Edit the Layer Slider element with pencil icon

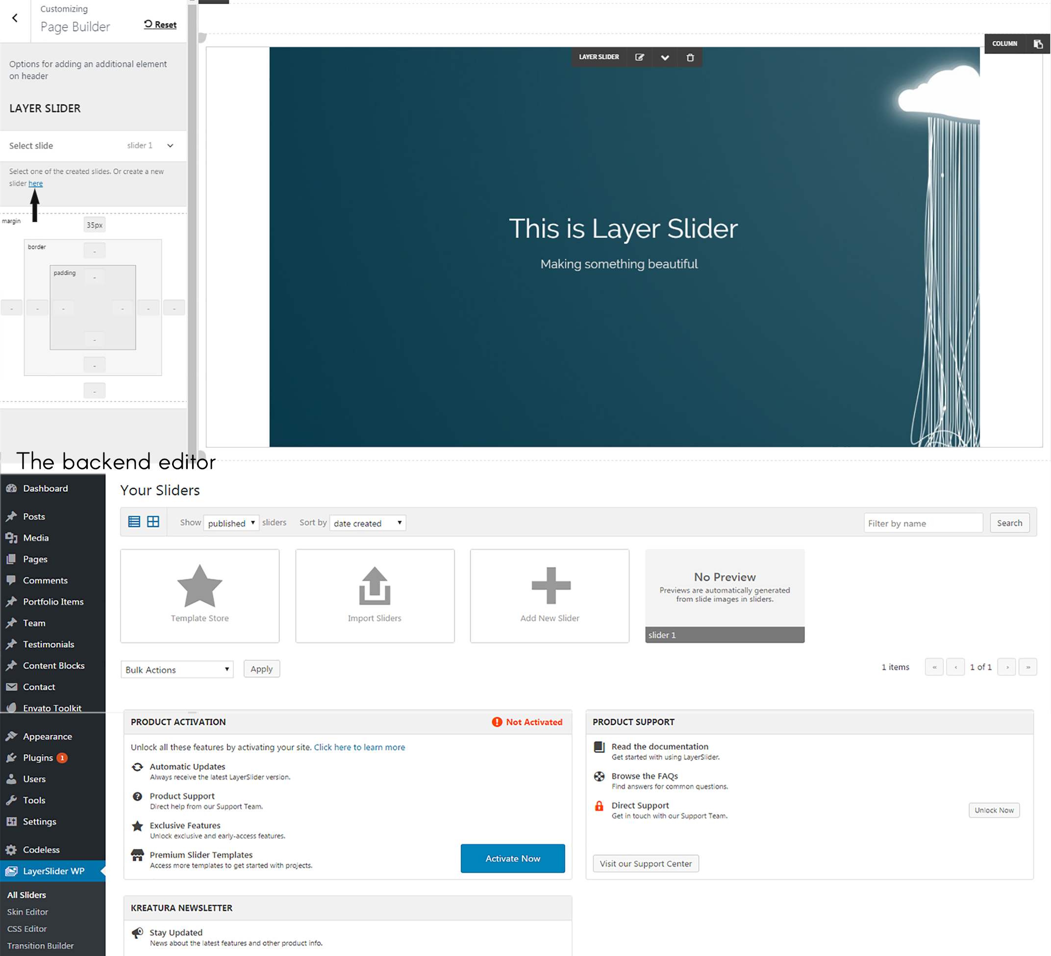click(x=640, y=57)
